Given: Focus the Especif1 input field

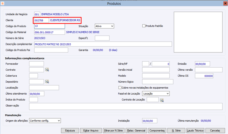Looking at the screenshot, I should pyautogui.click(x=102, y=38).
